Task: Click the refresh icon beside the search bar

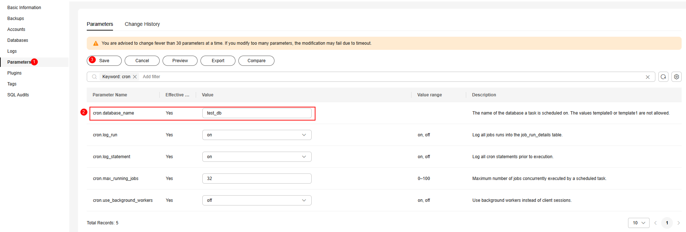Action: 663,77
